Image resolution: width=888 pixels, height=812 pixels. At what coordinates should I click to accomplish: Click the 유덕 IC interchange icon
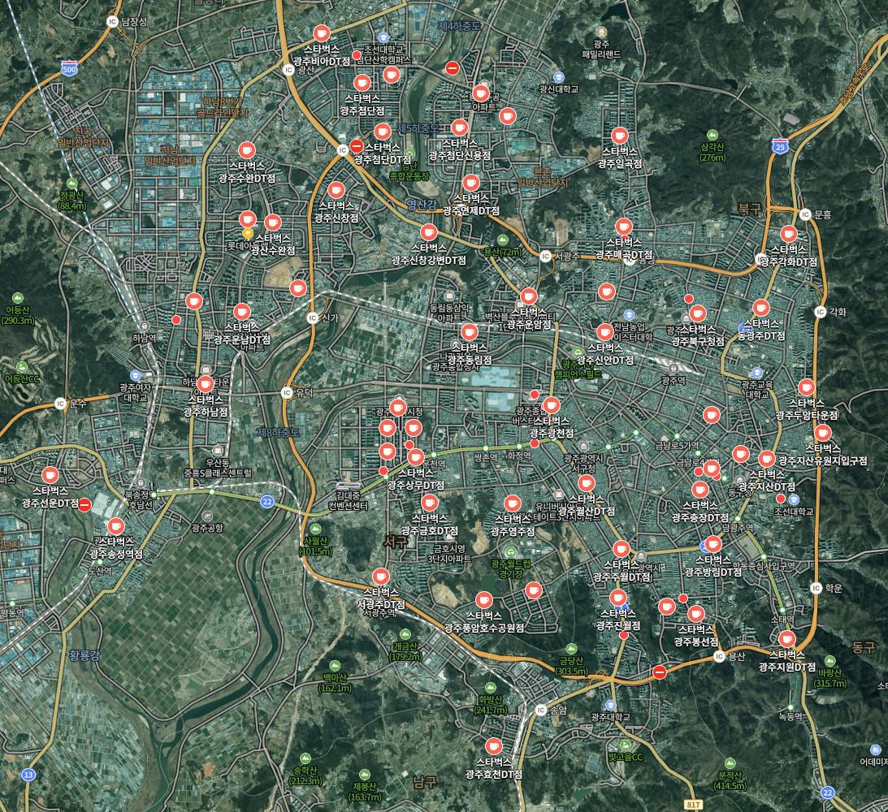[287, 393]
